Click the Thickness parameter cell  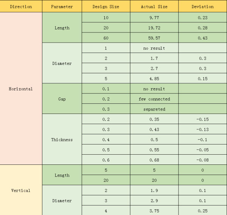point(62,140)
